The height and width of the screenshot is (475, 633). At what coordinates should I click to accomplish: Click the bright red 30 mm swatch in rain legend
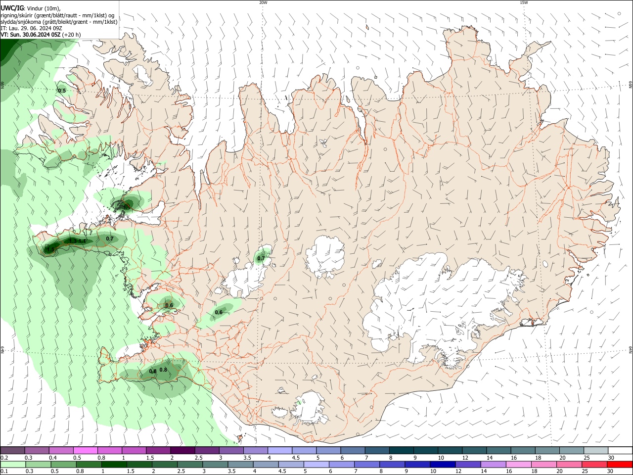pos(619,464)
